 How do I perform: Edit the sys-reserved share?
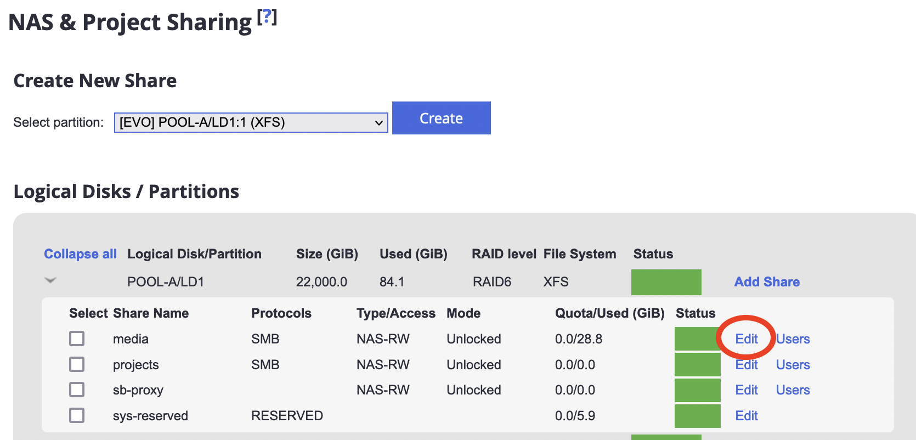[x=747, y=416]
